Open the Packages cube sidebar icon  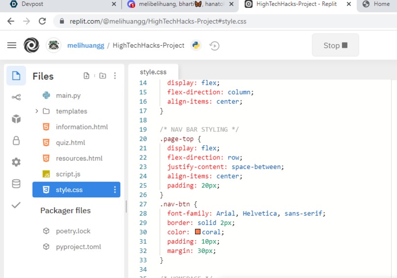click(16, 119)
